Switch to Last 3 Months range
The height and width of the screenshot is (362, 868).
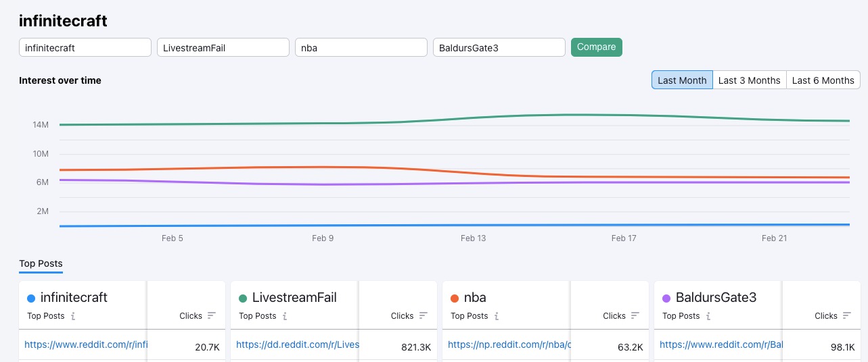[x=749, y=80]
